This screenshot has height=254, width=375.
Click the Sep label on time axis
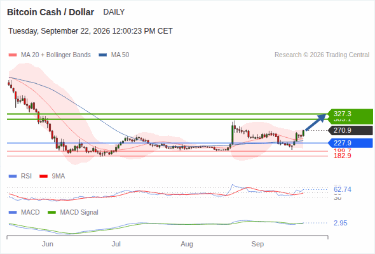pyautogui.click(x=257, y=244)
